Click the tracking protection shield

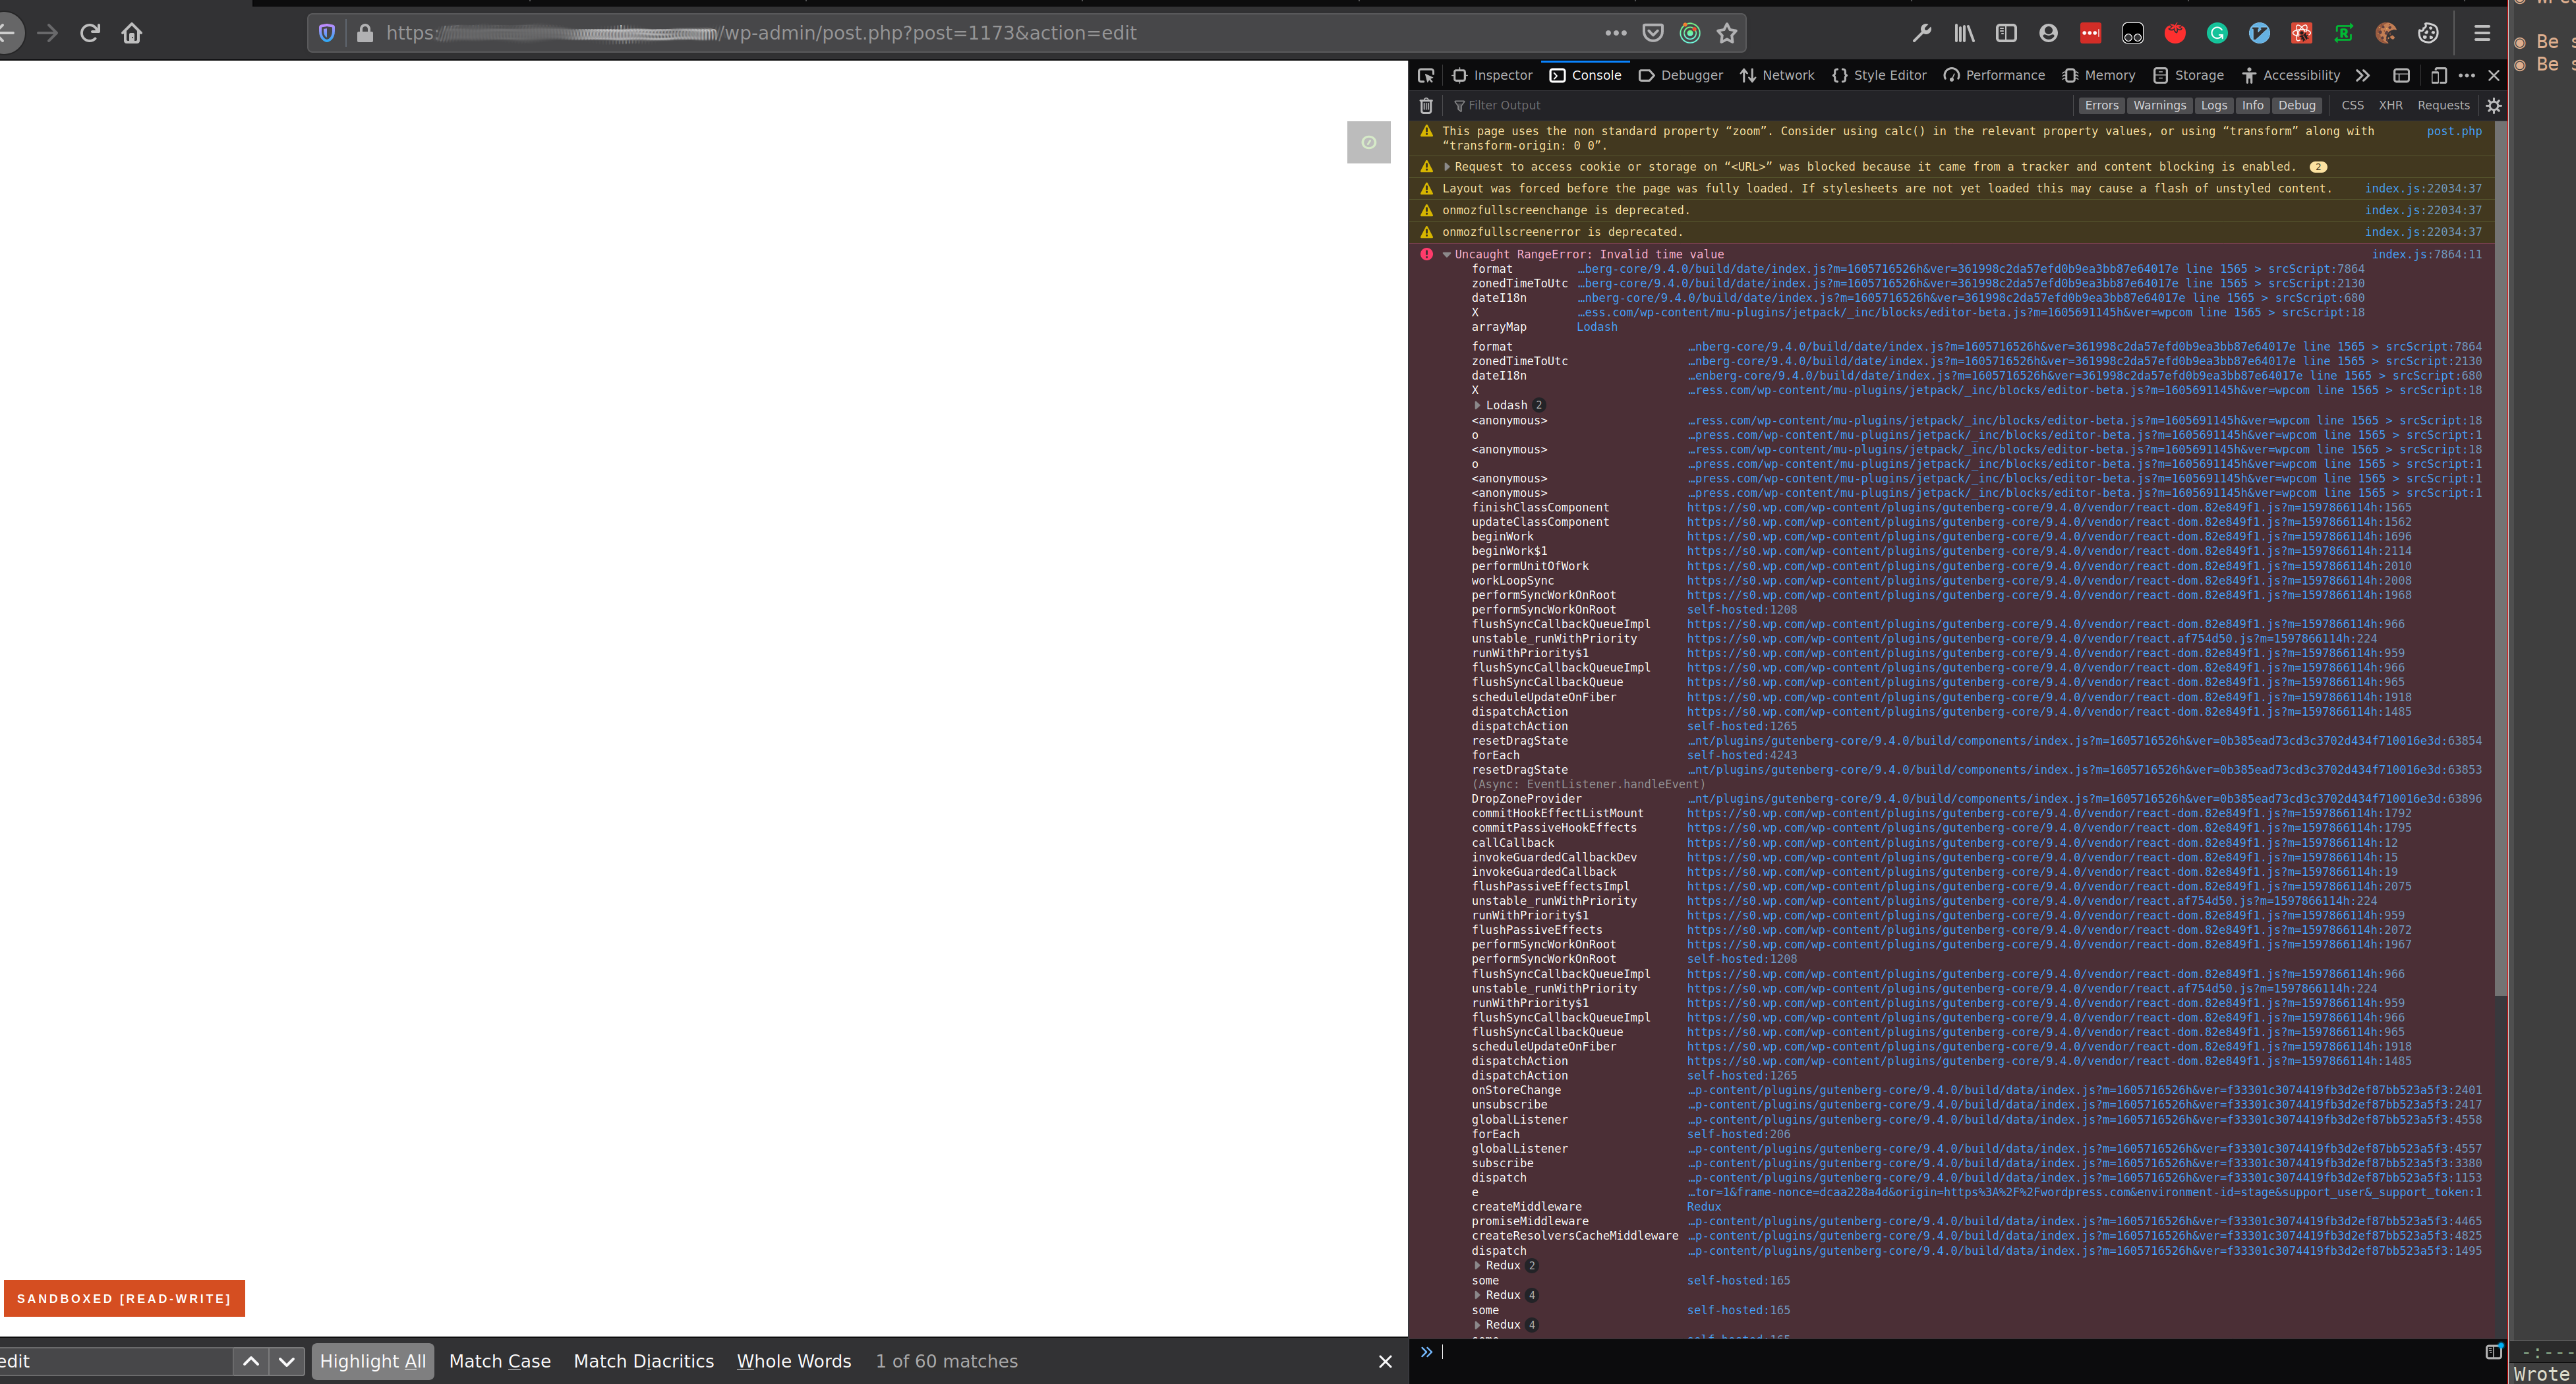click(327, 32)
